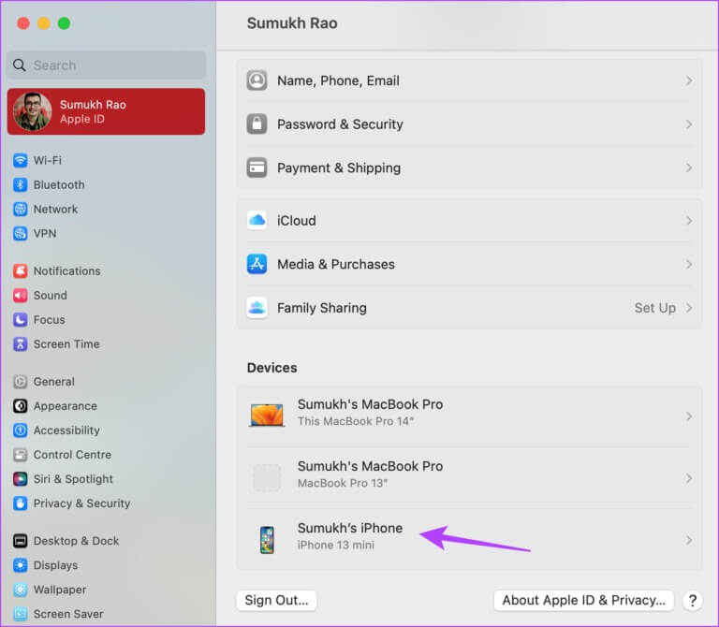Screen dimensions: 719x627
Task: Click the "Payment & Shipping" label
Action: 339,168
